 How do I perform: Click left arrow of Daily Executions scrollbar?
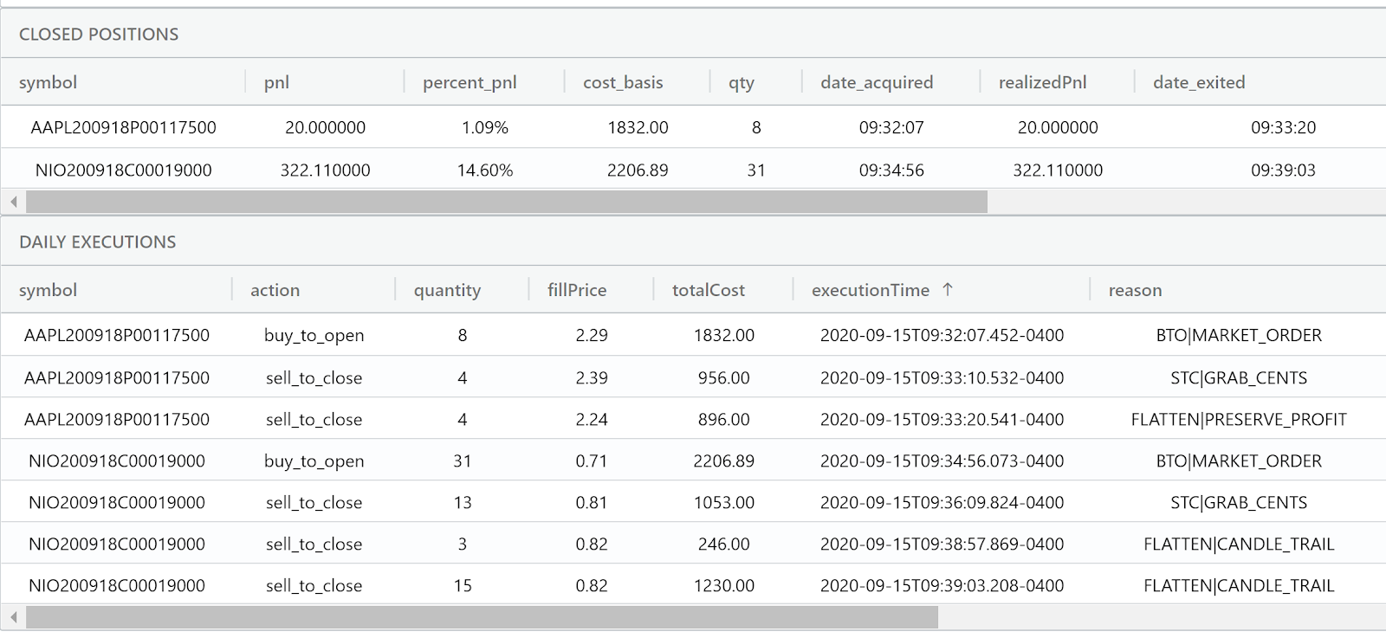[x=13, y=617]
